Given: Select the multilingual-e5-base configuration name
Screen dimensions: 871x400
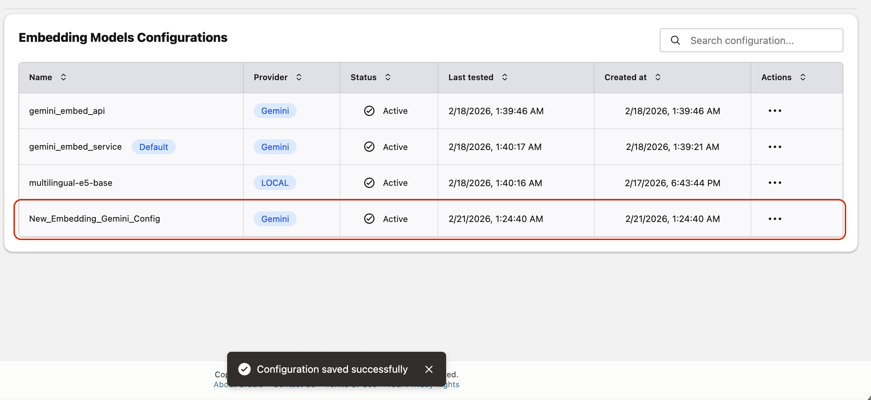Looking at the screenshot, I should click(x=71, y=183).
